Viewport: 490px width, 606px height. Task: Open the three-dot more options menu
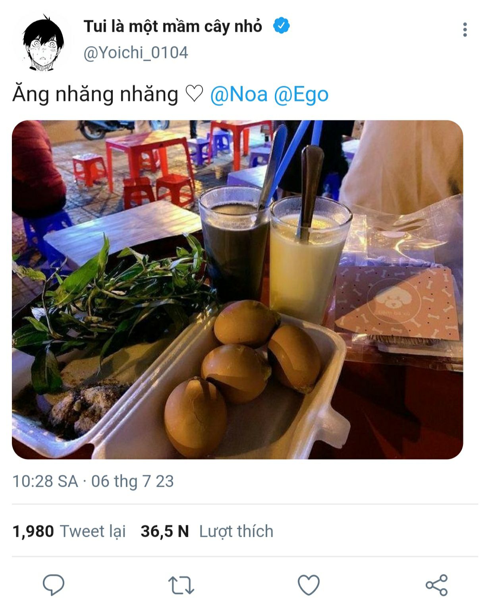coord(465,30)
